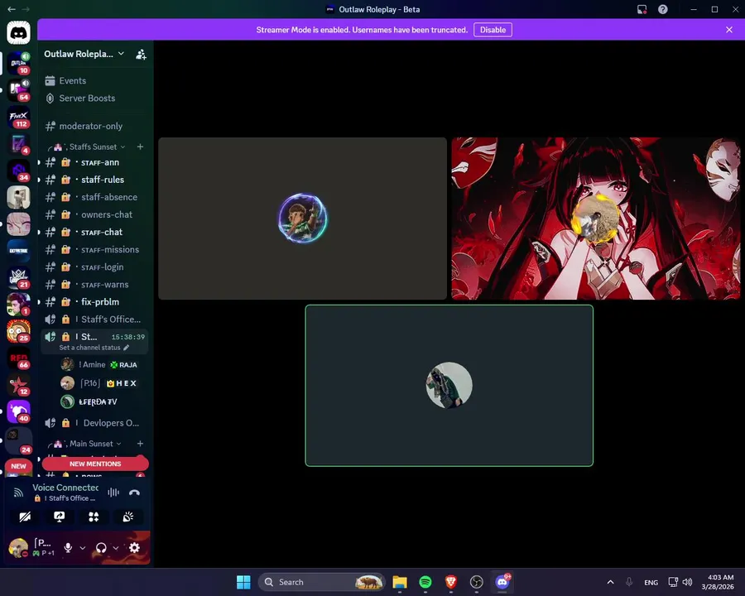
Task: Show hidden system tray icons
Action: point(611,582)
